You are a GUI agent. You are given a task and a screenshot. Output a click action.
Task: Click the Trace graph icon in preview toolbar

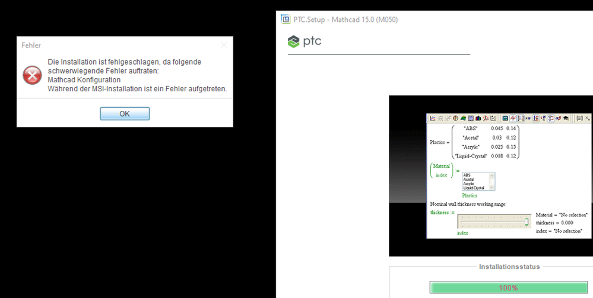click(x=448, y=118)
